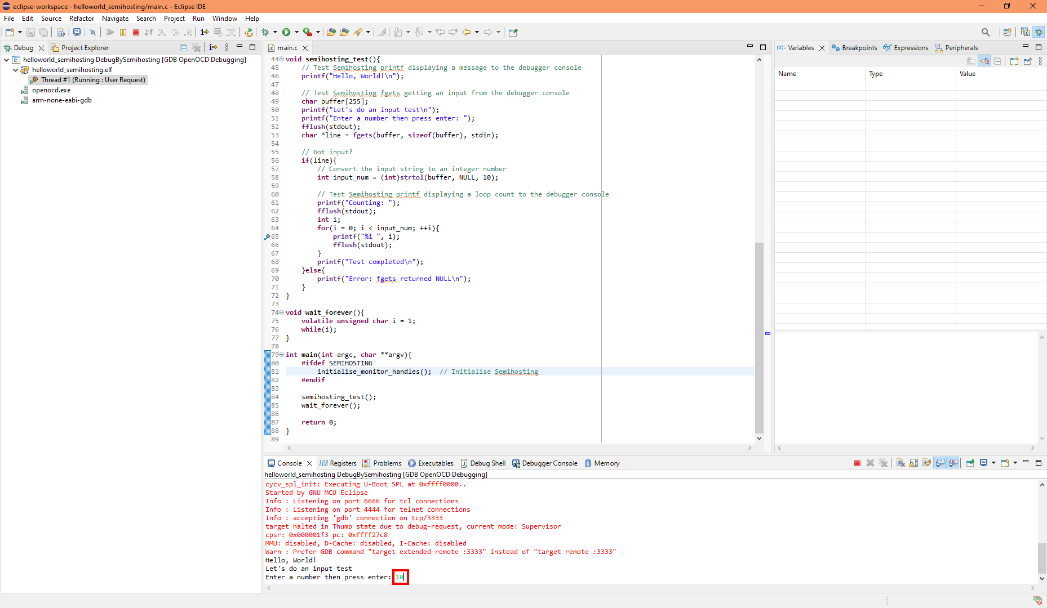Disable showing console on standard output change
The height and width of the screenshot is (608, 1047).
940,463
